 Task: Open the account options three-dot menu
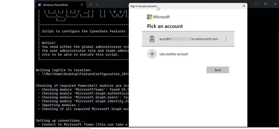click(x=226, y=39)
